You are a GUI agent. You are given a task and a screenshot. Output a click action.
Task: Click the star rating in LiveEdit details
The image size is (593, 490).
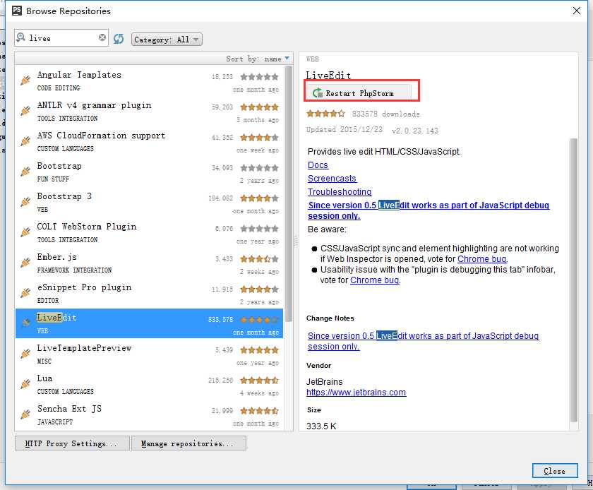pyautogui.click(x=325, y=113)
